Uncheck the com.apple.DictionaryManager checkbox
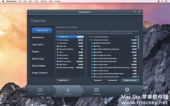The height and width of the screenshot is (106, 170). click(92, 58)
